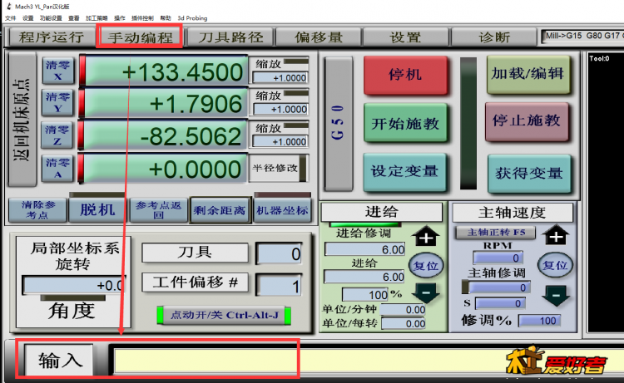624x383 pixels.
Task: Zero the Y axis with 清零 Y
Action: (x=58, y=102)
